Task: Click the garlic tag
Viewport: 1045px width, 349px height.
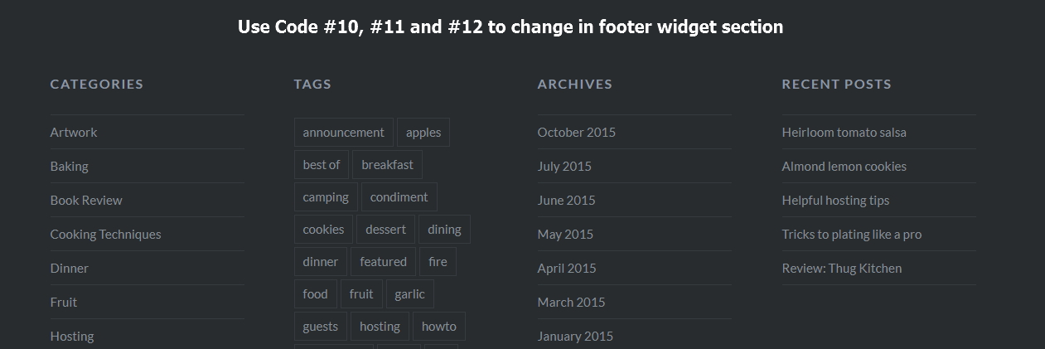Action: tap(409, 293)
